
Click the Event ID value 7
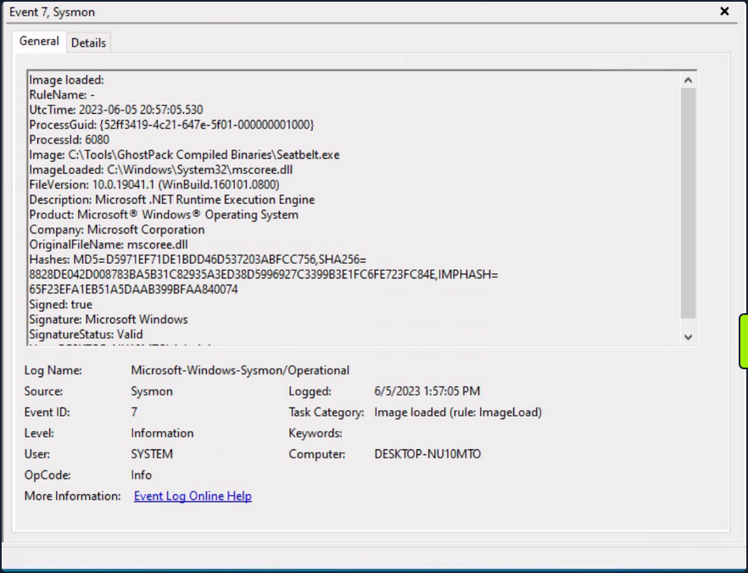coord(132,412)
